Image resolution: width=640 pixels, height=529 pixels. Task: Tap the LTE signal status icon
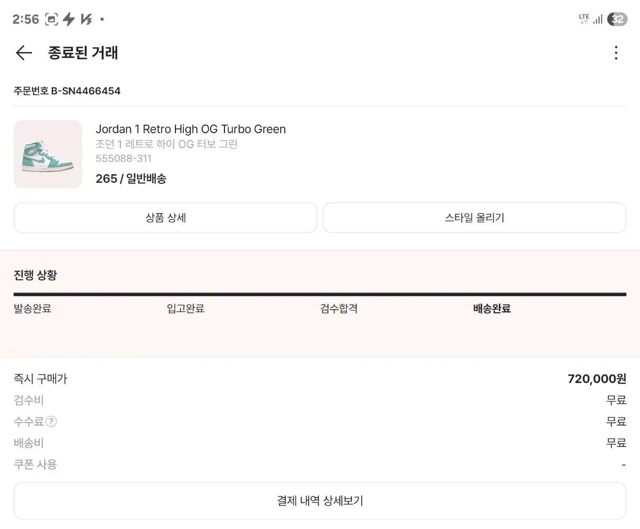tap(584, 19)
